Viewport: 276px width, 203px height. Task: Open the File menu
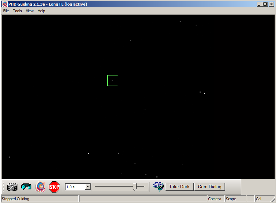coord(6,11)
